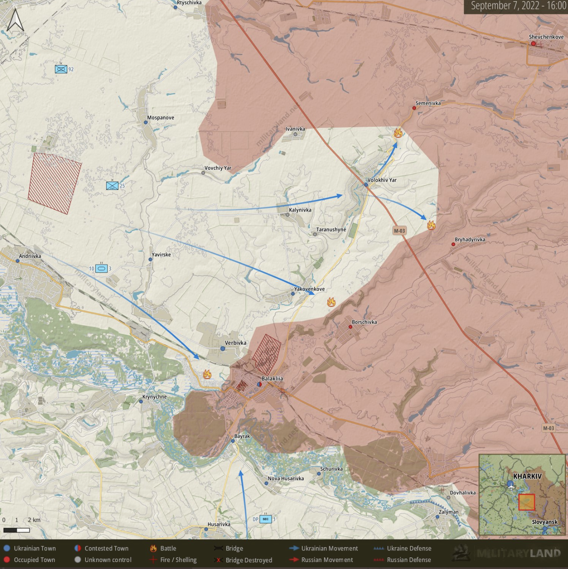Click the contested town marker at Balakliia
Viewport: 568px width, 569px height.
point(259,384)
